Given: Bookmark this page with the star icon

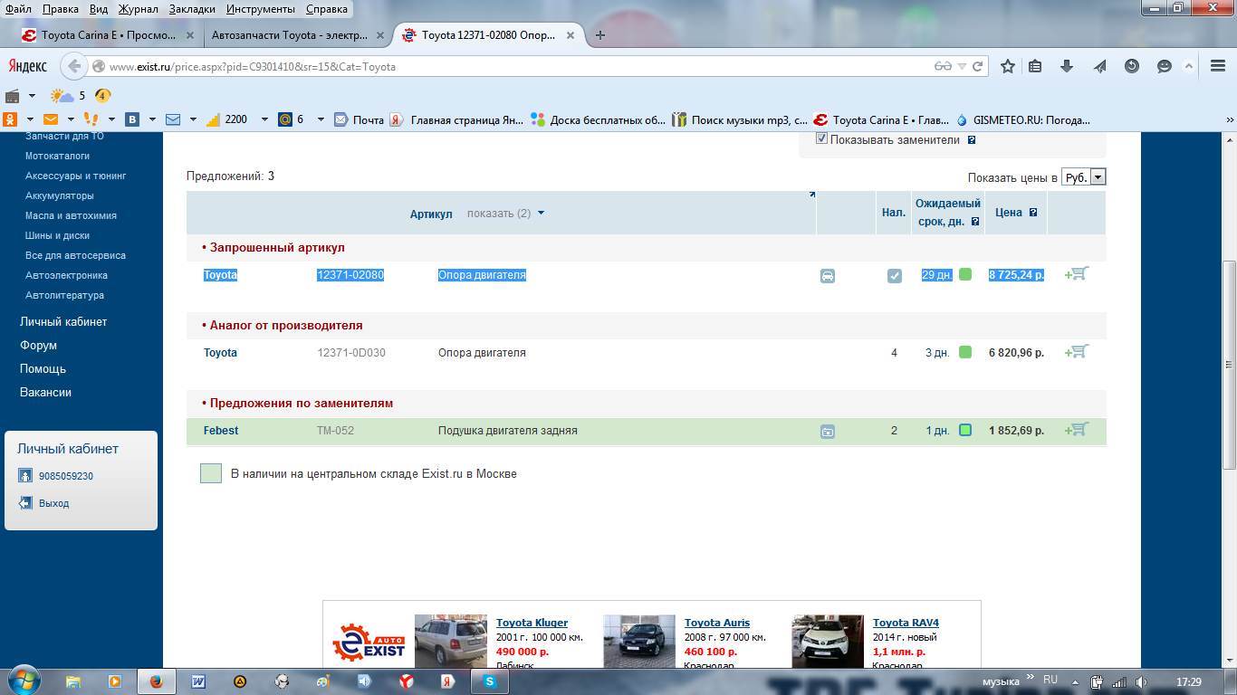Looking at the screenshot, I should coord(1007,66).
